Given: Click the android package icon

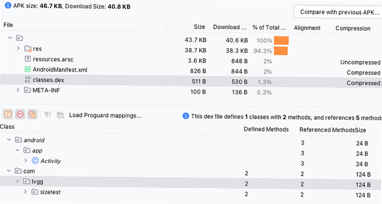Looking at the screenshot, I should (19, 140).
